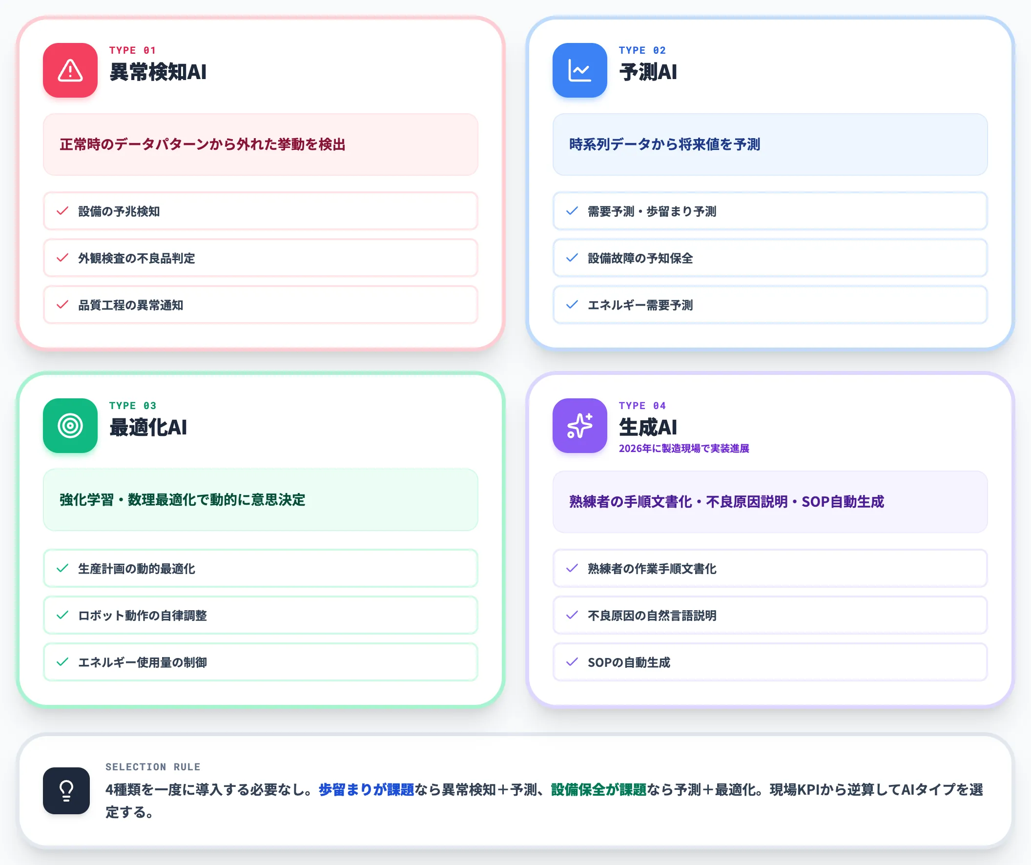
Task: Click the 設備の予兆検知 text
Action: pos(119,211)
